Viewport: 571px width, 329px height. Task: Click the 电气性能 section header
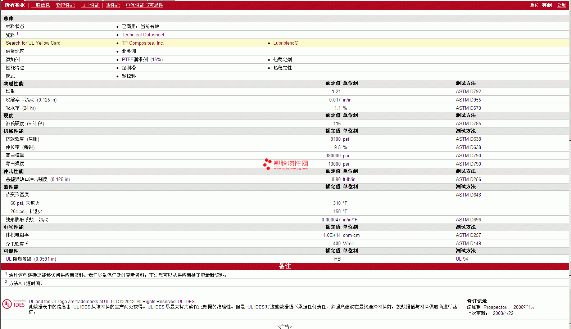click(x=13, y=227)
